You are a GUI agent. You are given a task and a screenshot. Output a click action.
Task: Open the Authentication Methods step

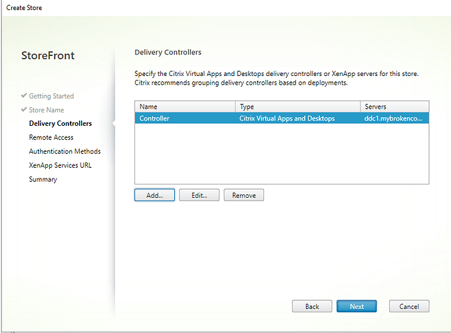click(x=65, y=152)
